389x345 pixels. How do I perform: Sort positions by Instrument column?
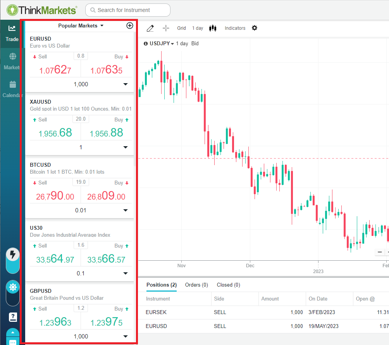(158, 299)
